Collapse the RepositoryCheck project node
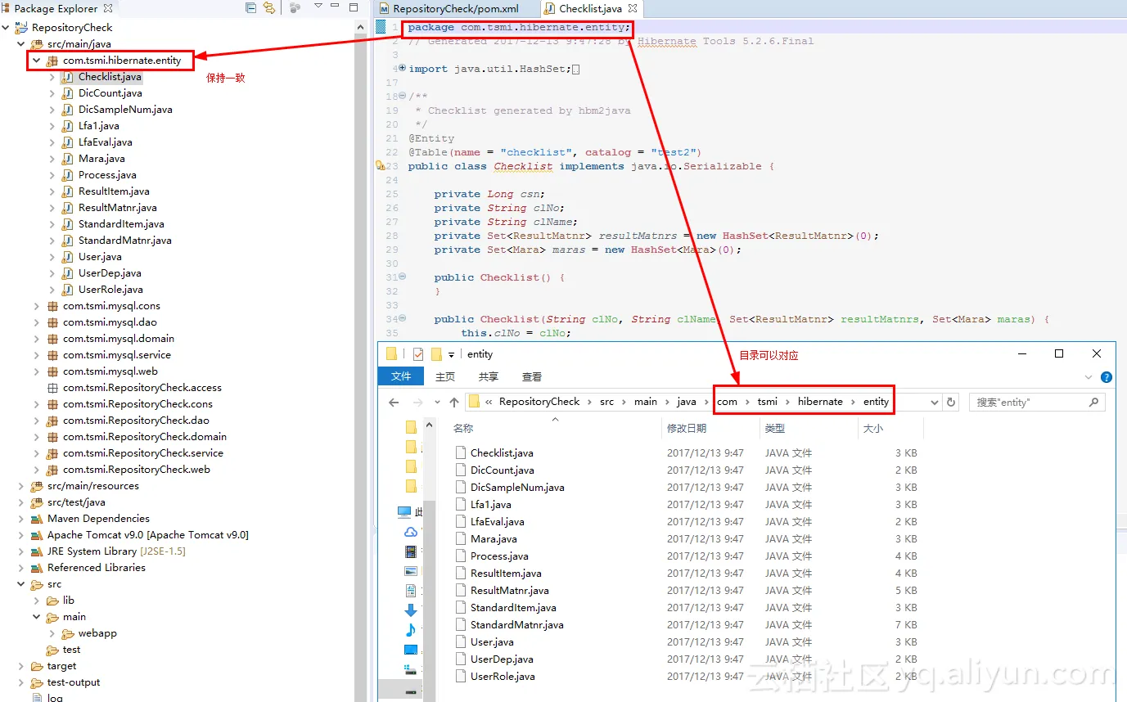Viewport: 1127px width, 702px height. click(6, 28)
